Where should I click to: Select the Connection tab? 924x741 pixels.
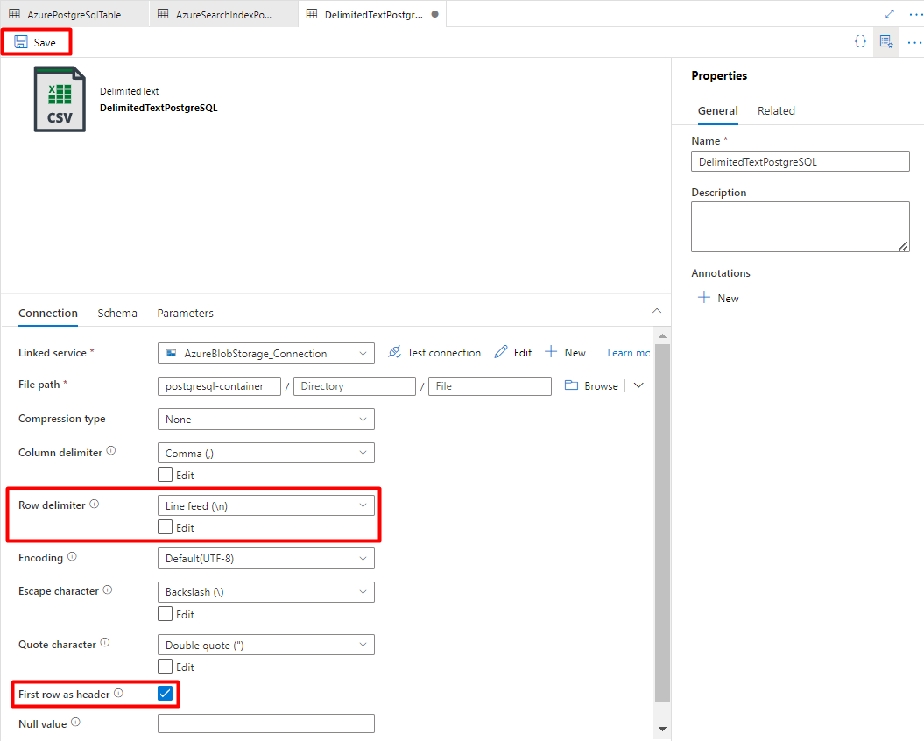click(x=47, y=313)
